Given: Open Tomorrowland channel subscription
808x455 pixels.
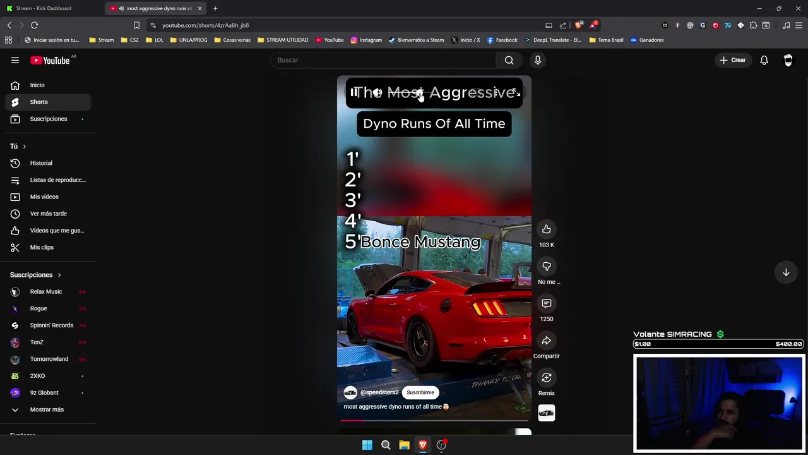Looking at the screenshot, I should click(x=47, y=359).
